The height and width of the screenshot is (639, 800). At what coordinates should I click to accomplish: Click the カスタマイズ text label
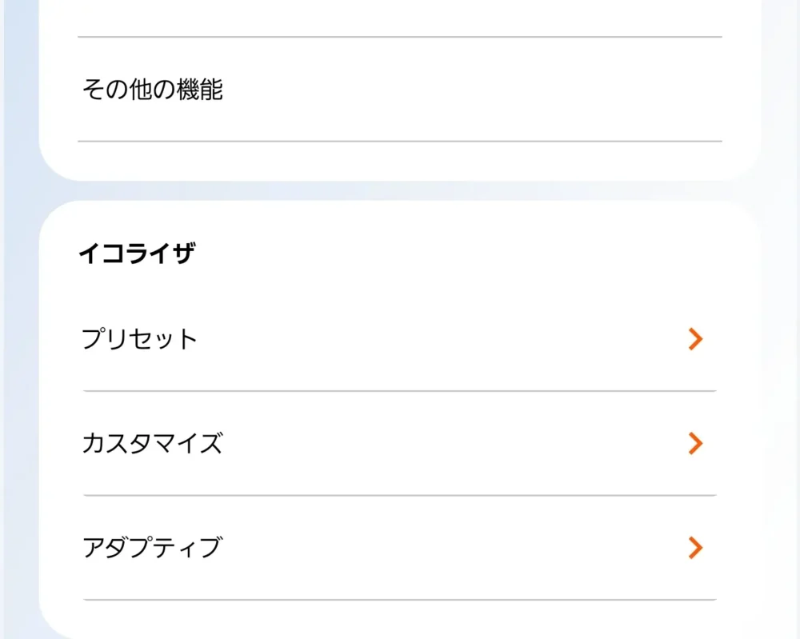pyautogui.click(x=151, y=443)
